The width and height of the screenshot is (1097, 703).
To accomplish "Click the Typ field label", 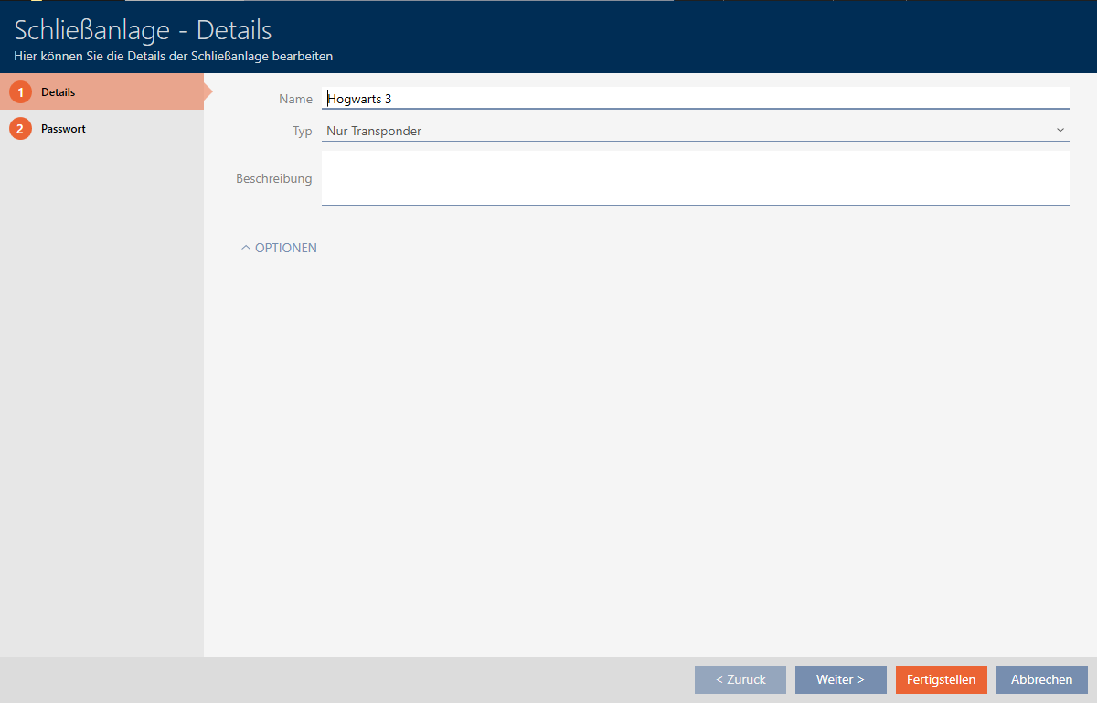I will coord(302,131).
